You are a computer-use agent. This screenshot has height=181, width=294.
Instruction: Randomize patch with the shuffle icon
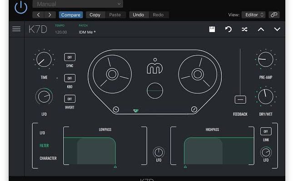[x=244, y=29]
